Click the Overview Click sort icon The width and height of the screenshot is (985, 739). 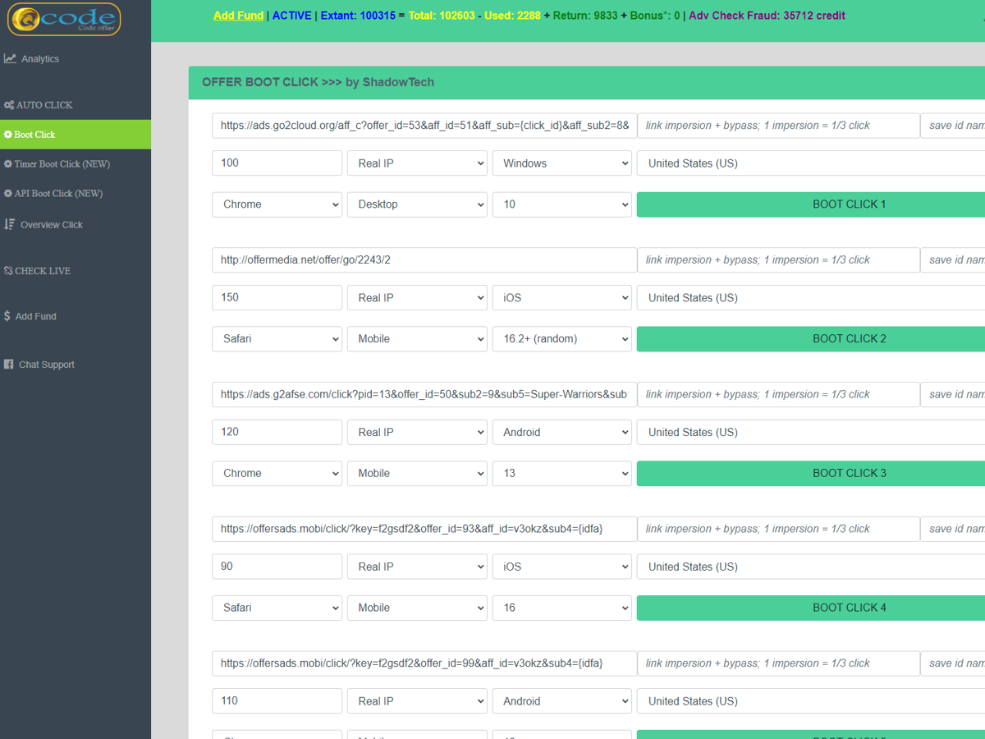10,224
